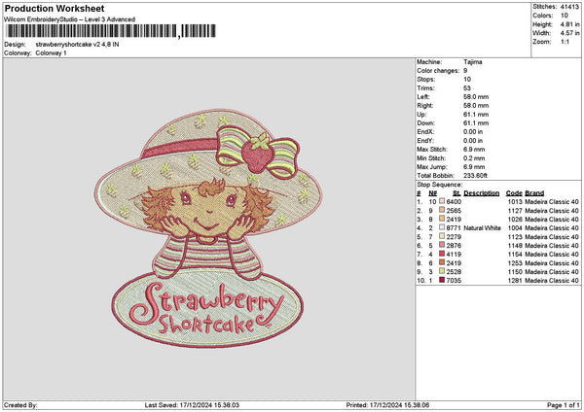Click the Description column header

[481, 193]
